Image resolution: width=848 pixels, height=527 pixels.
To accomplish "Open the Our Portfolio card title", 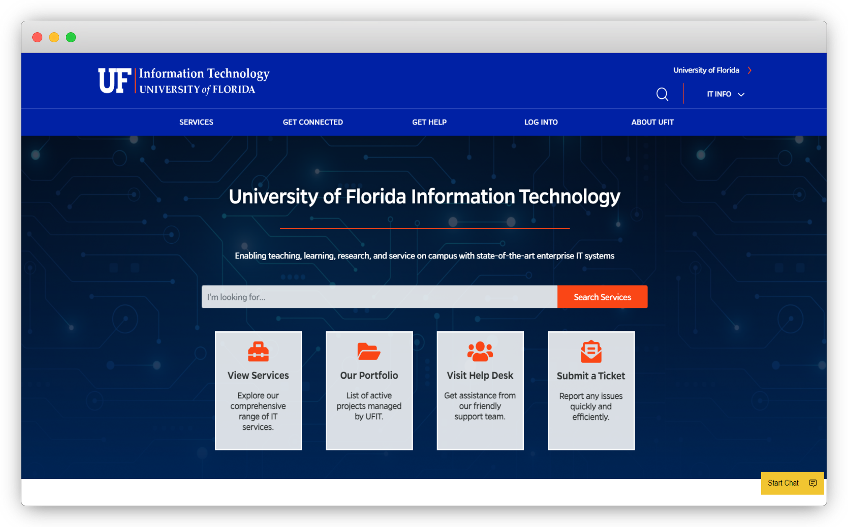I will (x=369, y=375).
